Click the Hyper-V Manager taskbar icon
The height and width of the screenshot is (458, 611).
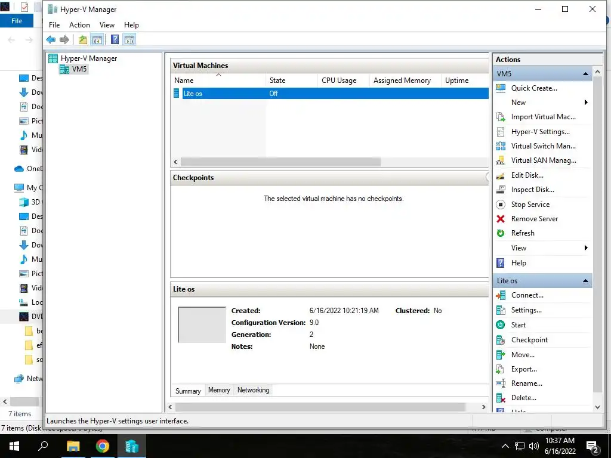[x=132, y=446]
